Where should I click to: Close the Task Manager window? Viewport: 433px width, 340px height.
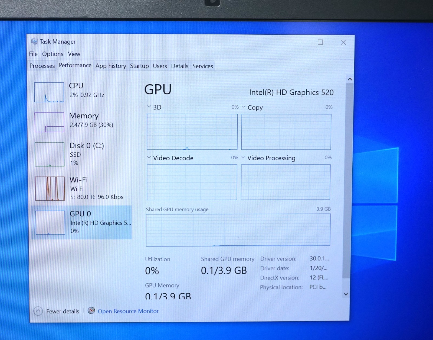[x=343, y=42]
